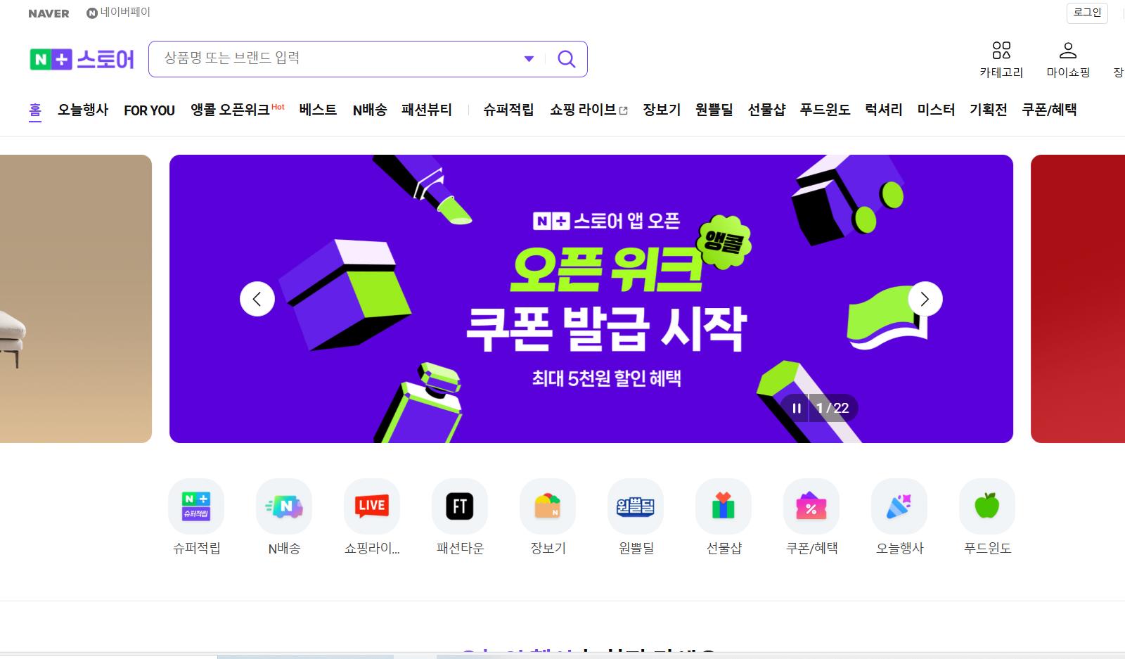The height and width of the screenshot is (659, 1125).
Task: Open the 패션뷰티 tab
Action: [x=427, y=110]
